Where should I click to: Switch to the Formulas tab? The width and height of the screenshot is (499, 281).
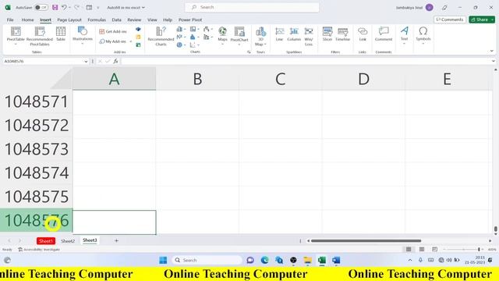point(97,20)
